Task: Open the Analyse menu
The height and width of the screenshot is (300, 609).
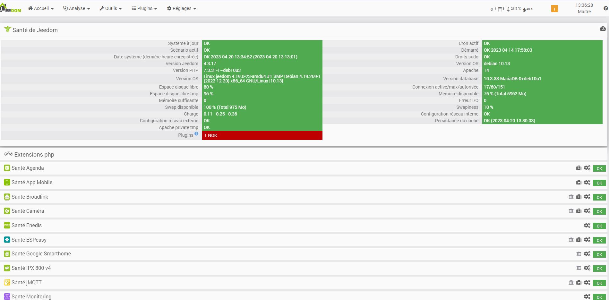Action: [77, 8]
